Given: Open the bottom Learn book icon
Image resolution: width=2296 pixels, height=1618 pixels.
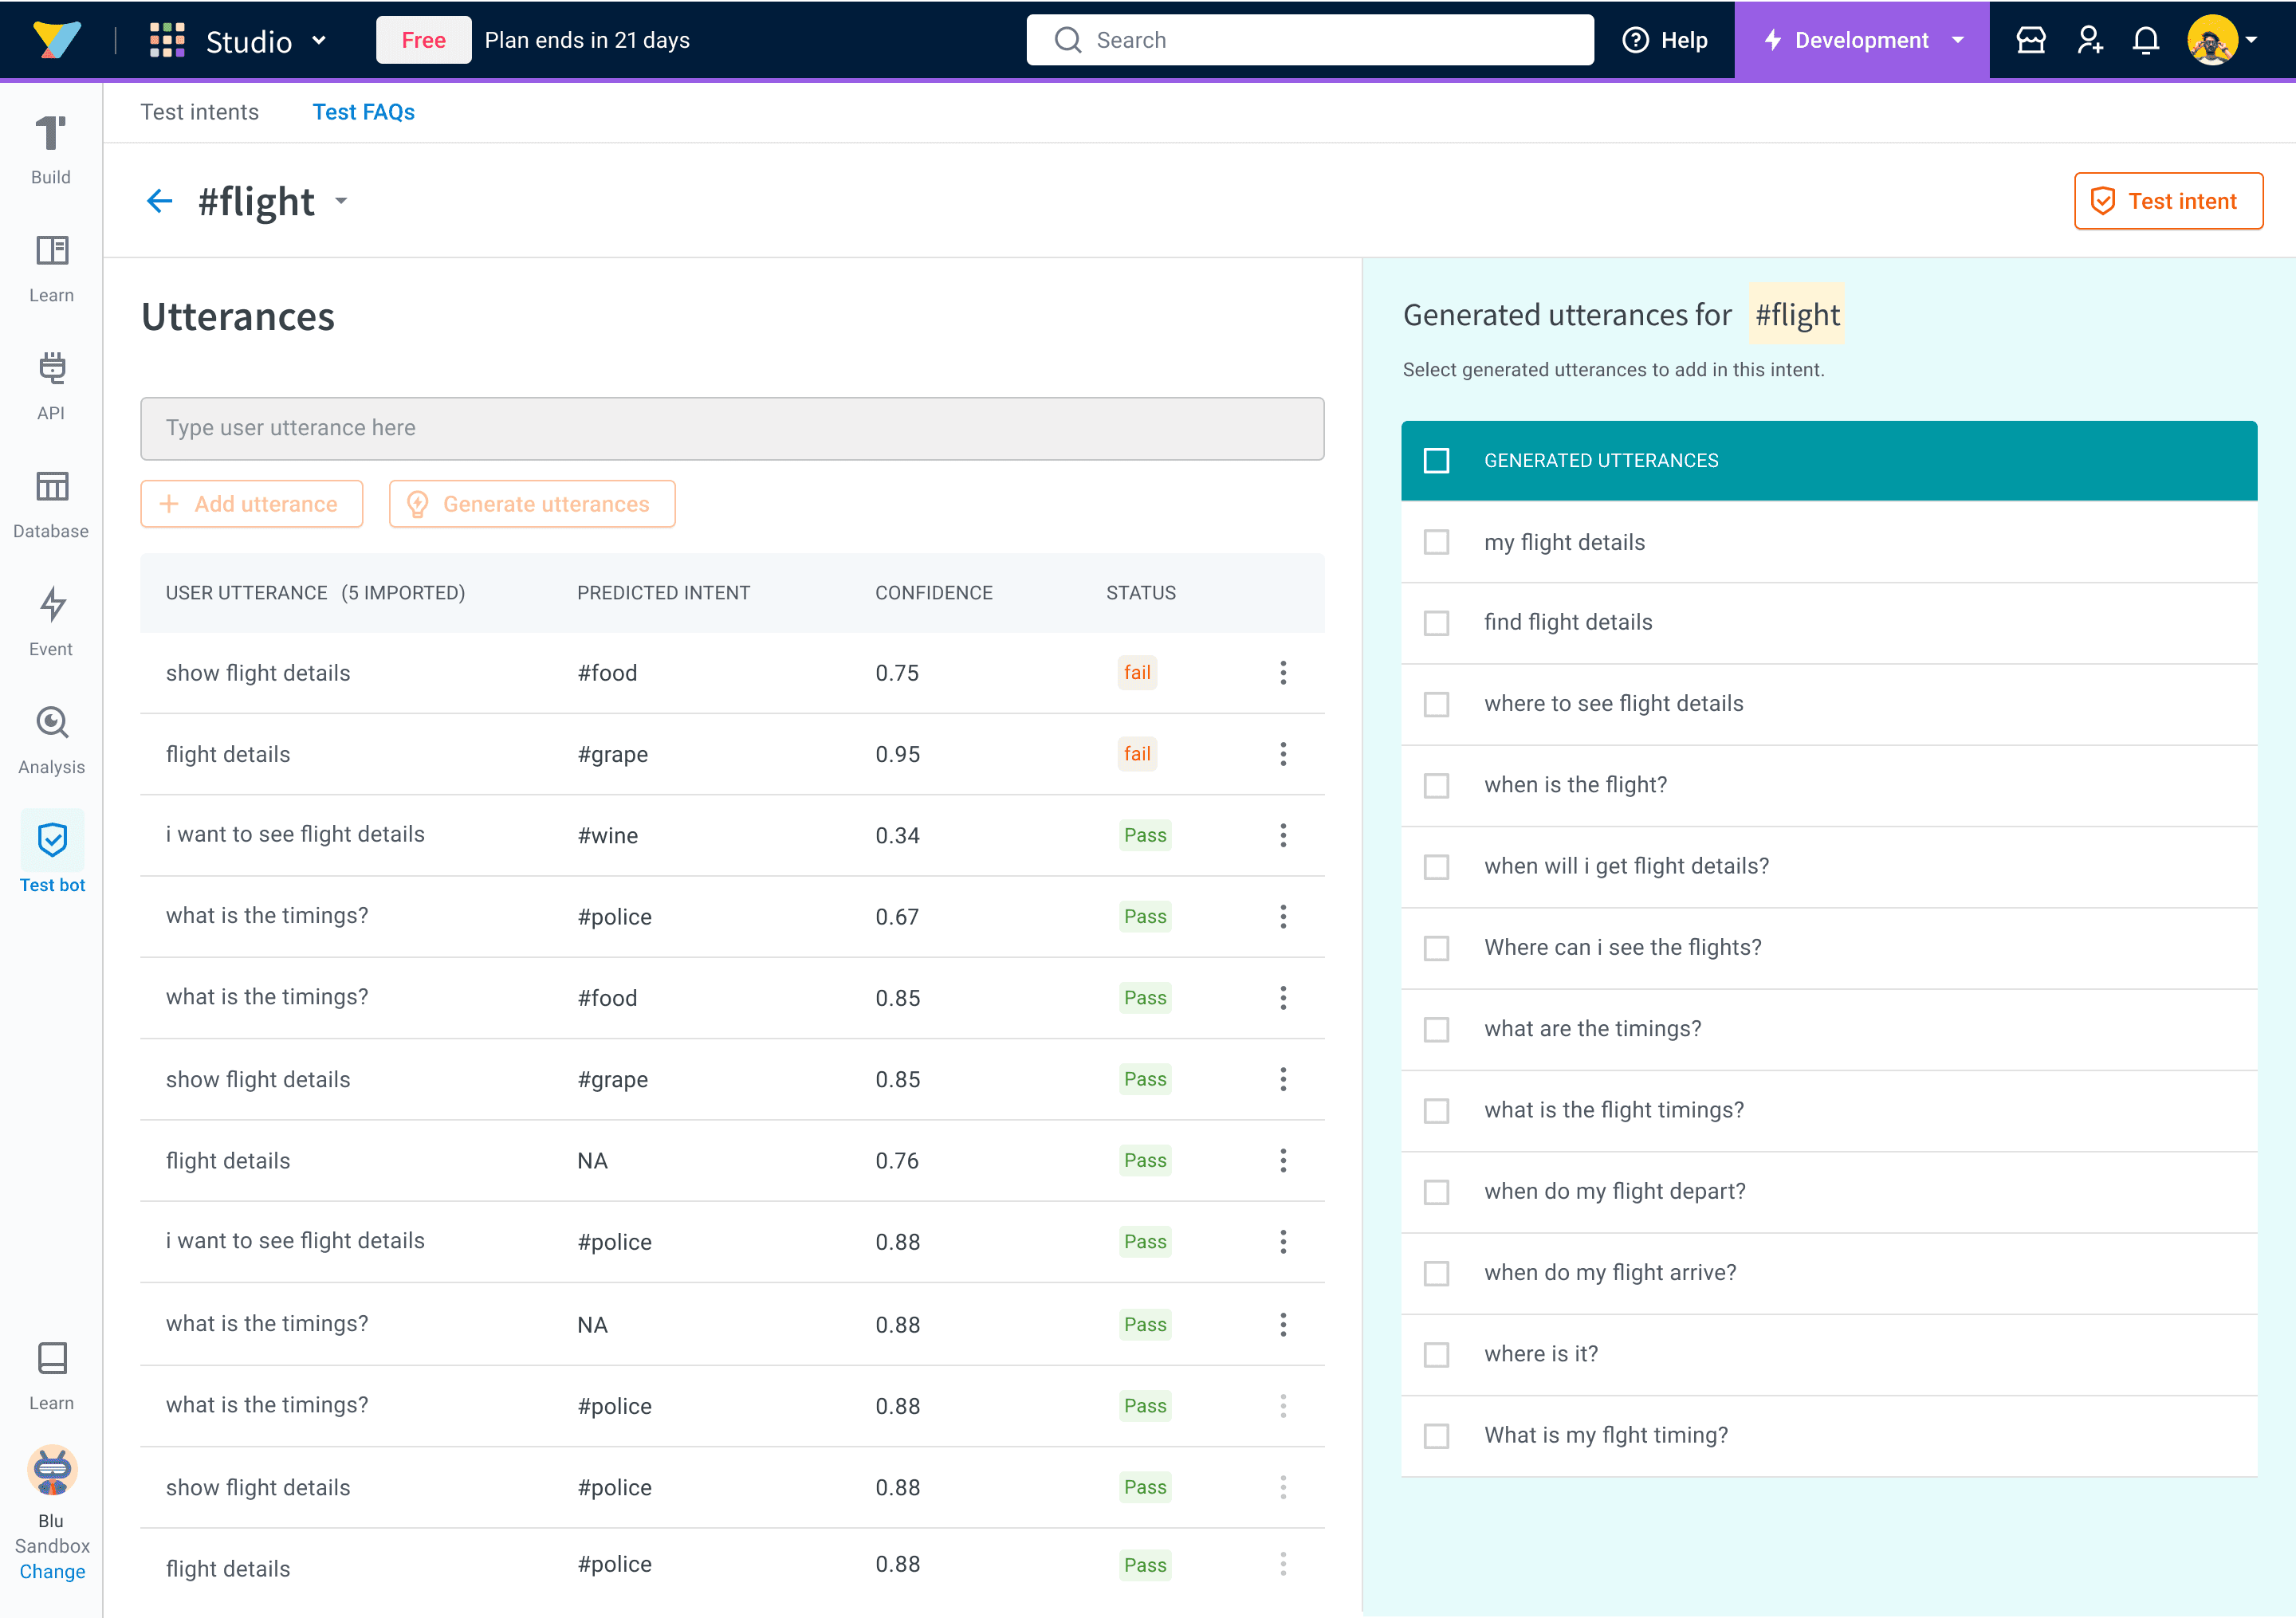Looking at the screenshot, I should point(52,1358).
